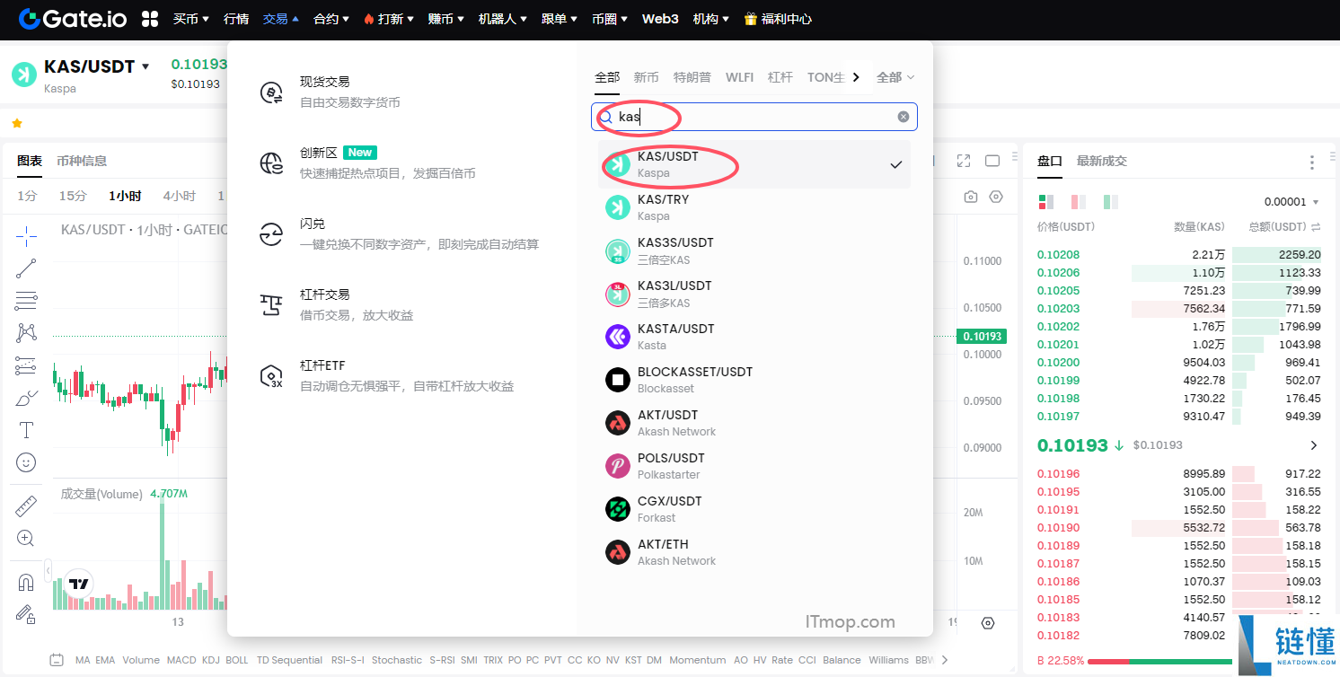Open the 福利中心 rewards link
Screen dimensions: 1340x677
(x=778, y=19)
